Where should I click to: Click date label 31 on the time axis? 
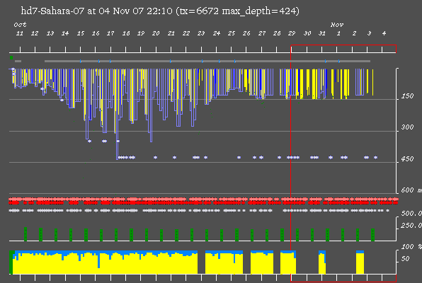tap(322, 33)
